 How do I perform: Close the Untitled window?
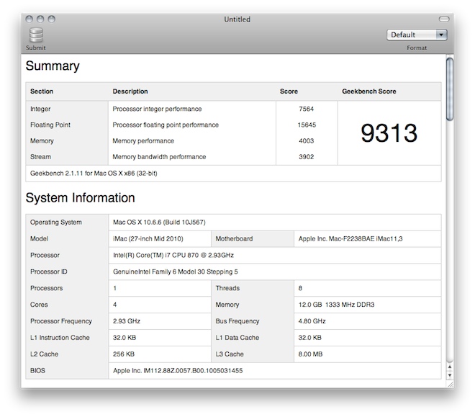(30, 19)
